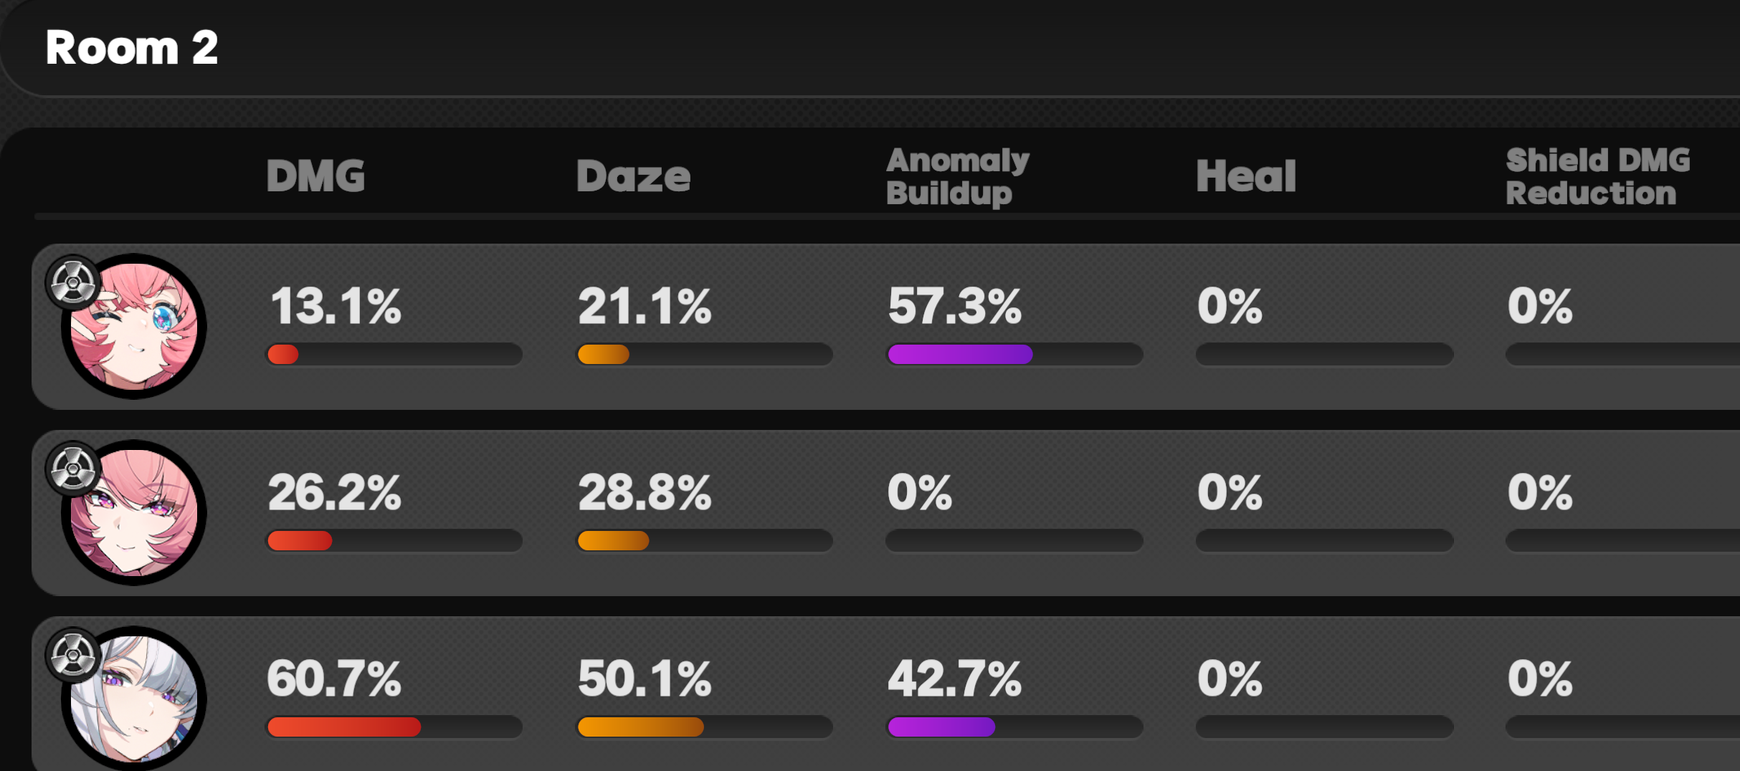Click the 50.1% Daze value
The width and height of the screenshot is (1740, 771).
point(645,679)
